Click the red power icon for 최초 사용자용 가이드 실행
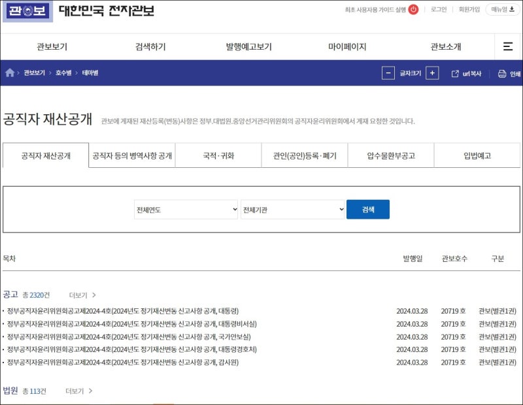 pos(413,9)
